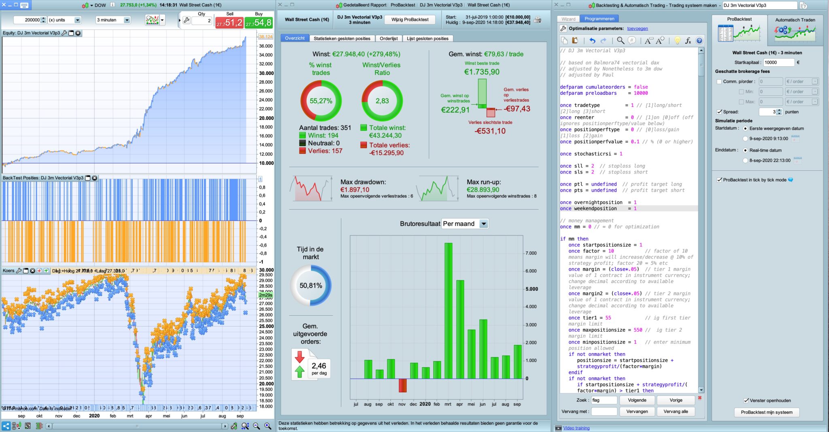Click the fx function insert icon
Viewport: 829px width, 432px height.
[688, 40]
